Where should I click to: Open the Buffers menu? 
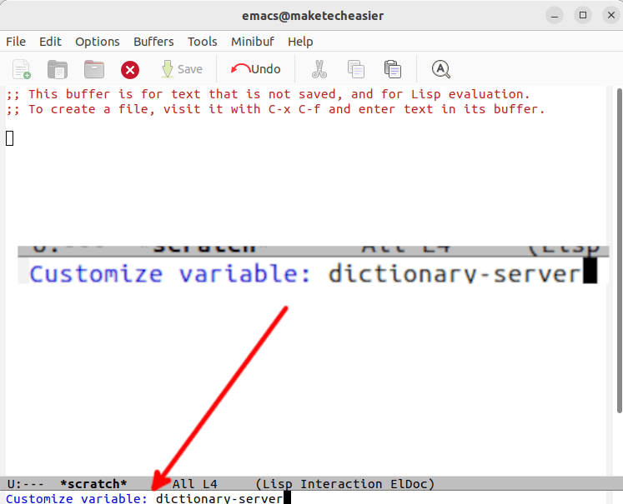tap(153, 42)
